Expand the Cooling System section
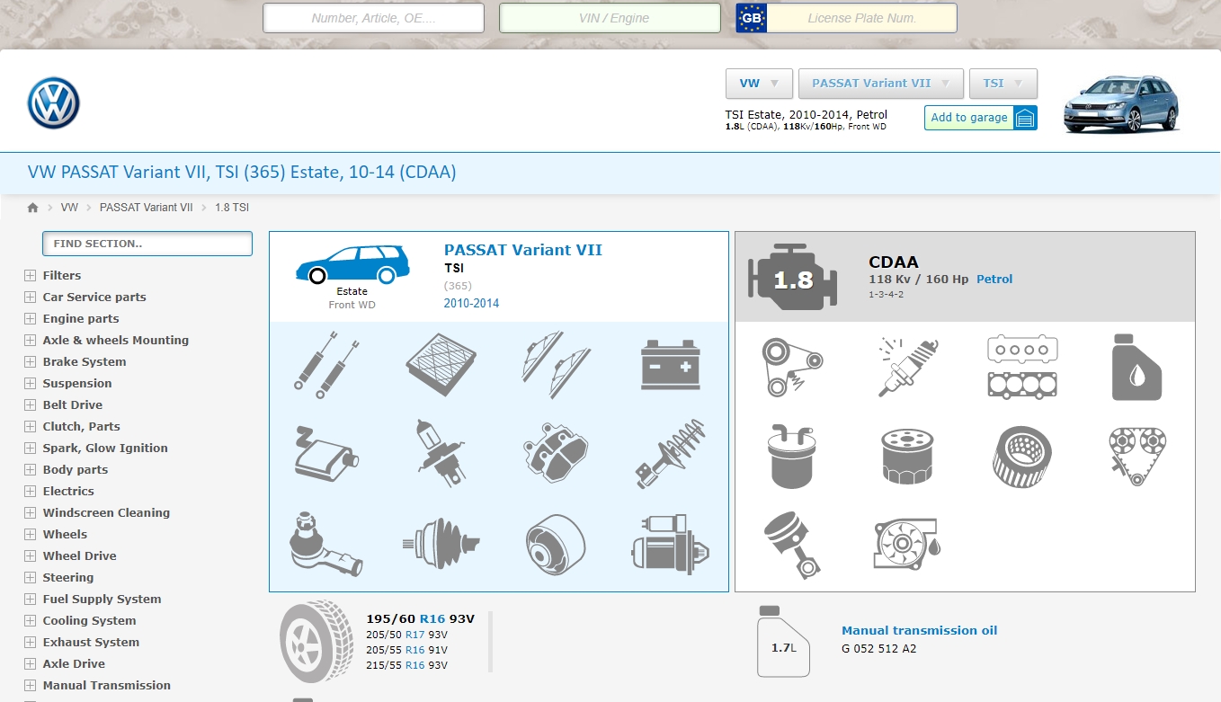This screenshot has width=1221, height=702. point(31,621)
